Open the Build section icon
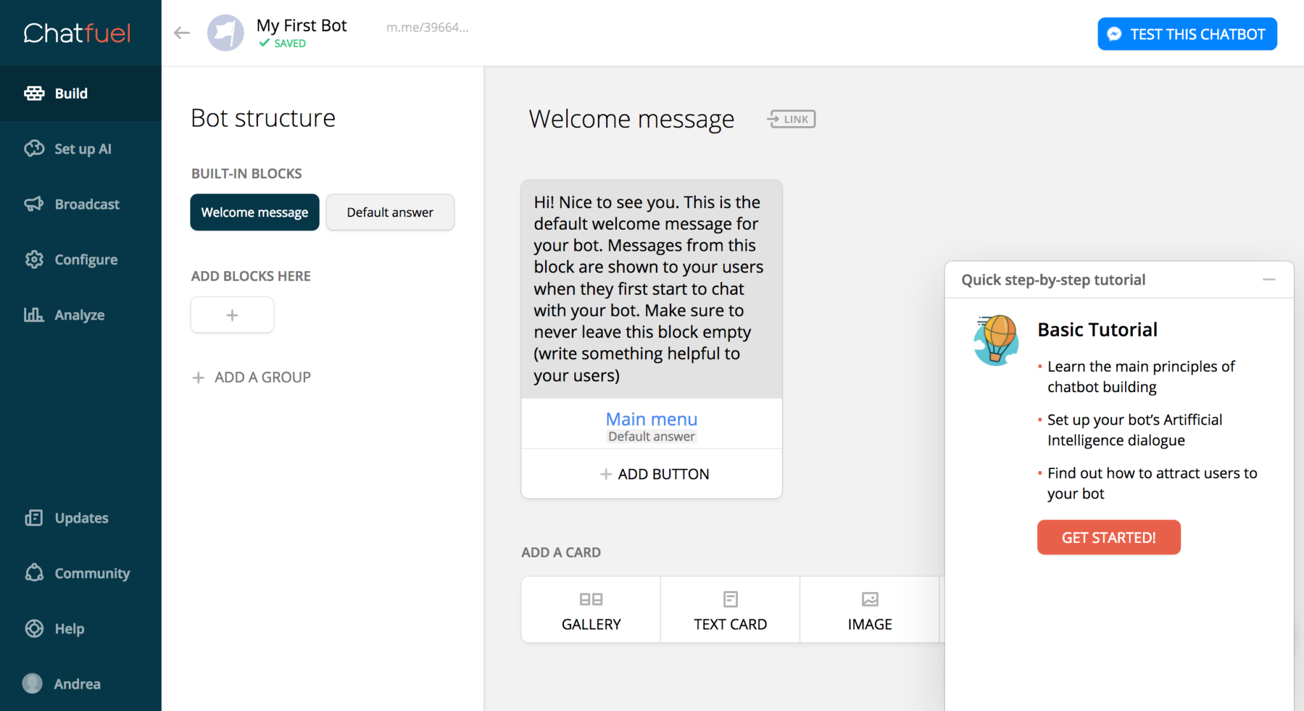Viewport: 1304px width, 711px height. click(x=34, y=94)
